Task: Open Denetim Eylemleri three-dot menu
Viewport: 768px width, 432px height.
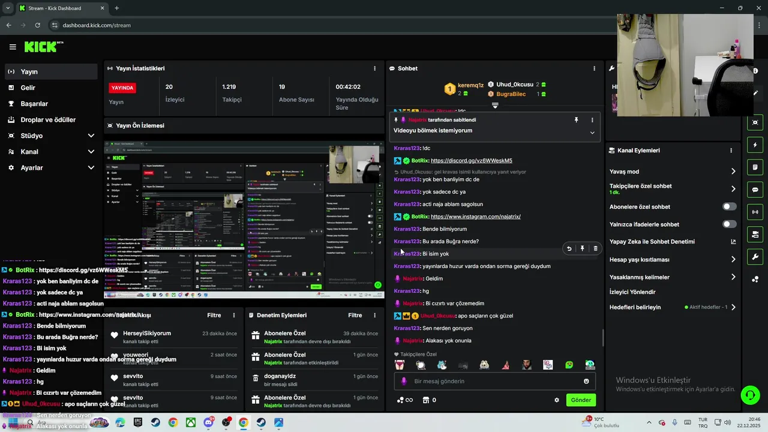Action: tap(375, 315)
